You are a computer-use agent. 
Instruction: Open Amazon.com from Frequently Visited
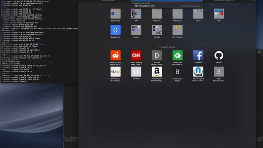(x=157, y=72)
